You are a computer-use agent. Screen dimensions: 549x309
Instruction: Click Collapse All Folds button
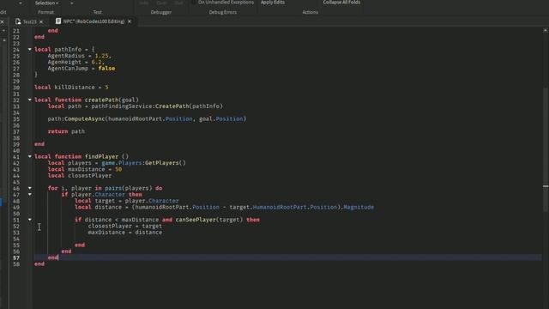pyautogui.click(x=341, y=3)
